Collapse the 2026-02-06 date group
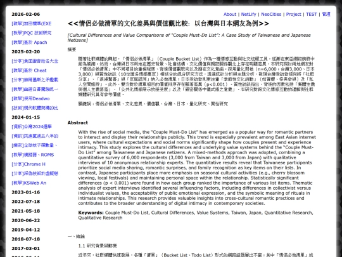The height and width of the screenshot is (257, 342). [26, 14]
